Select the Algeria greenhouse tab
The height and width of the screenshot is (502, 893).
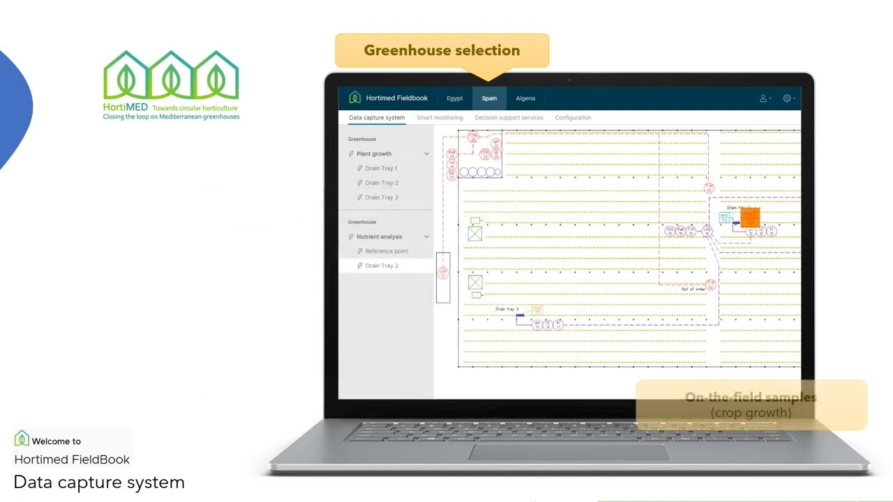tap(525, 98)
